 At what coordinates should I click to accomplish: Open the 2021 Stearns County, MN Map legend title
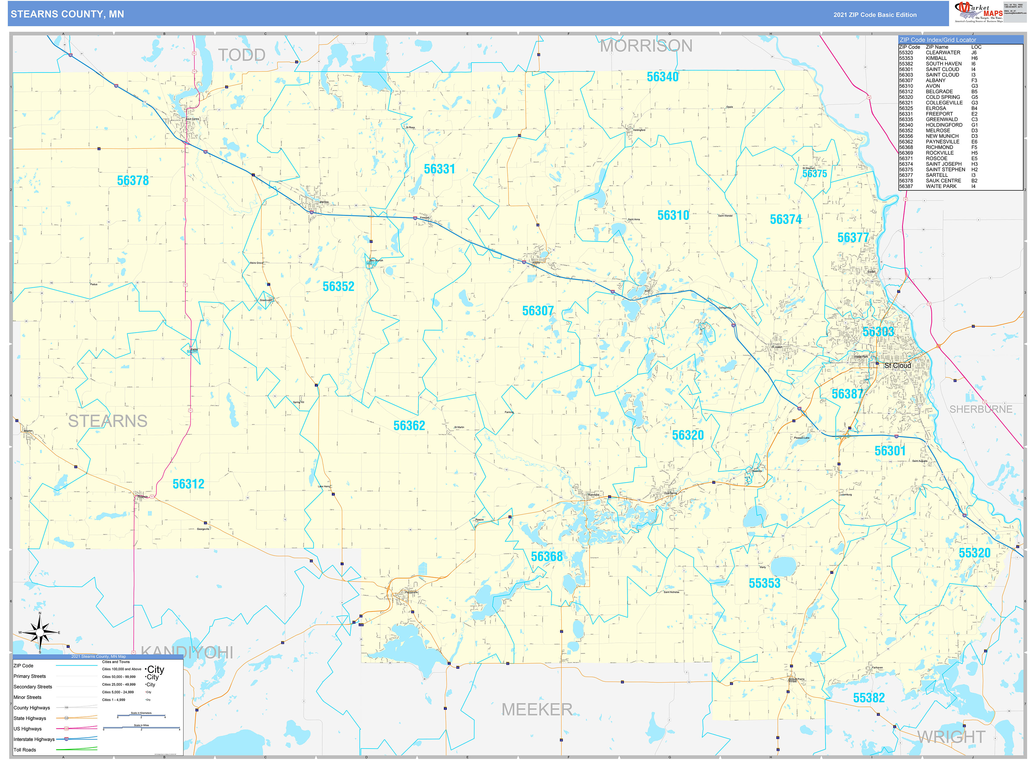99,657
